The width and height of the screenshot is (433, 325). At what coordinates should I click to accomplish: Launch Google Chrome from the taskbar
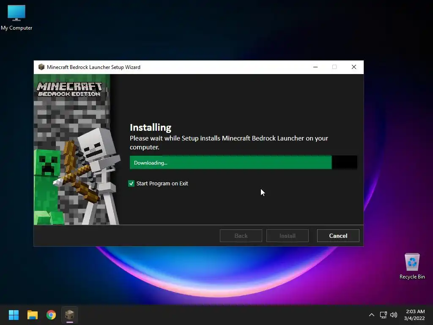click(51, 315)
